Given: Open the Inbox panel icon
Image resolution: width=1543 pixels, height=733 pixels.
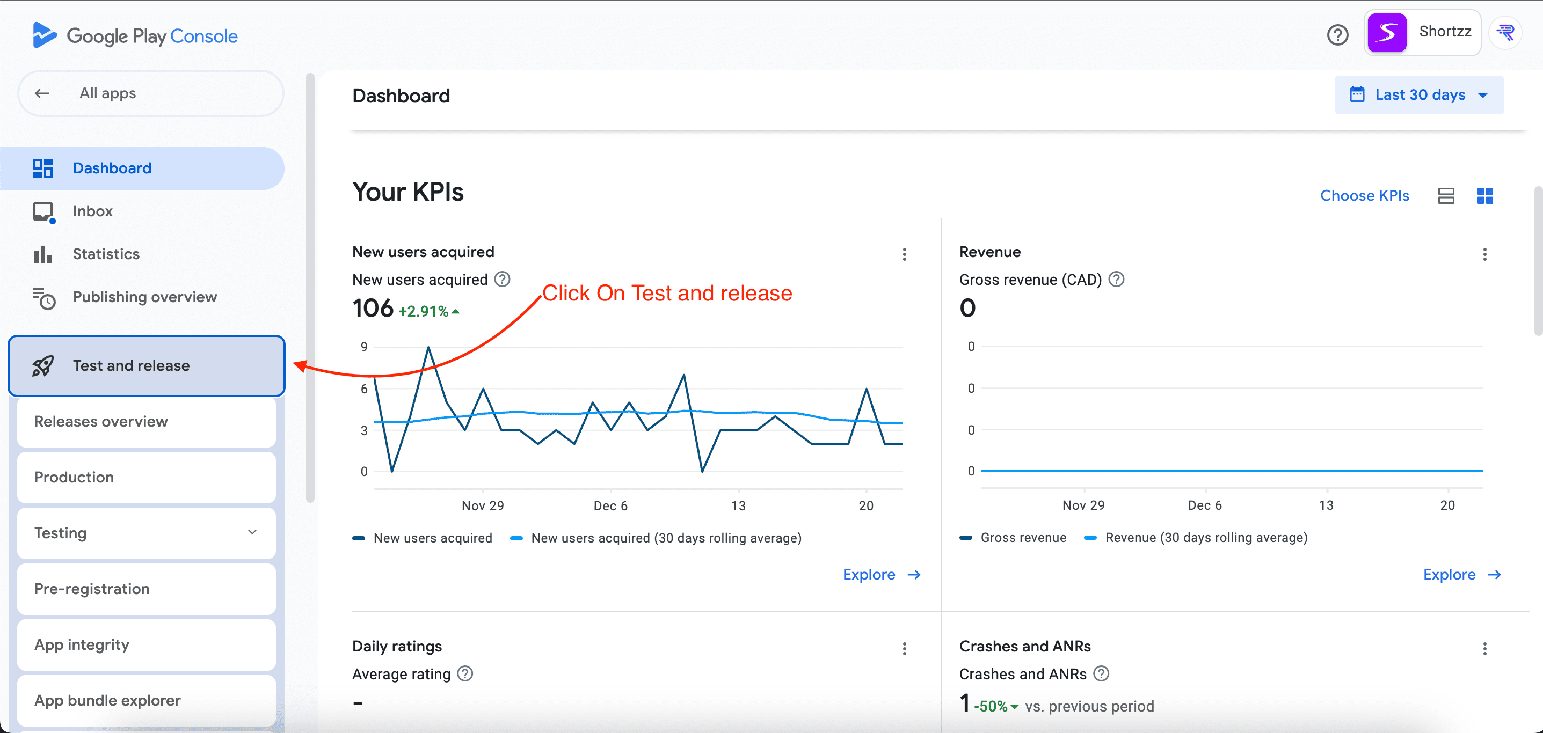Looking at the screenshot, I should (42, 211).
